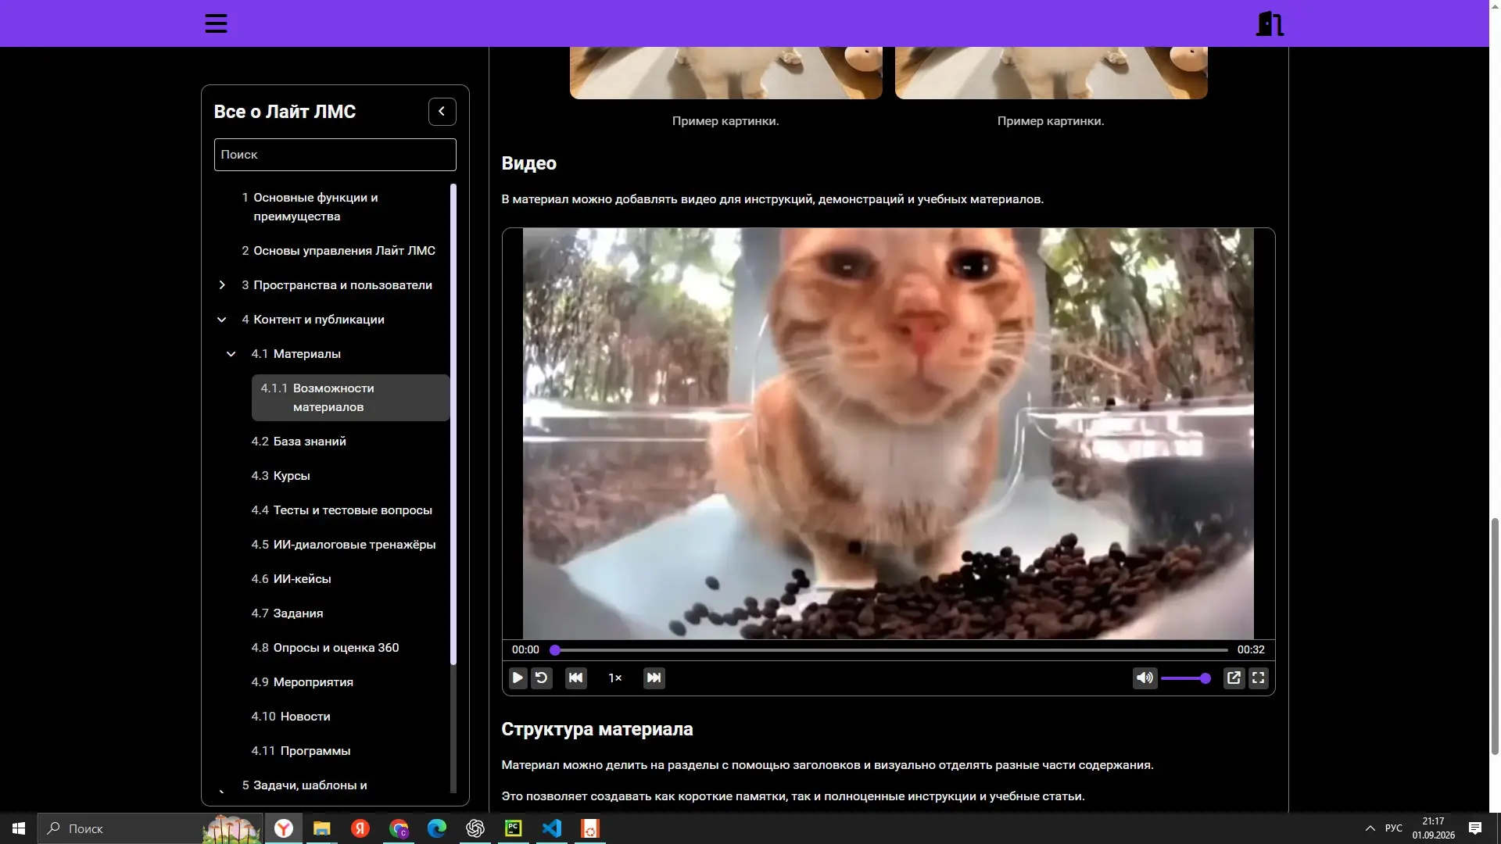
Task: Click the exit door icon in the header
Action: point(1270,23)
